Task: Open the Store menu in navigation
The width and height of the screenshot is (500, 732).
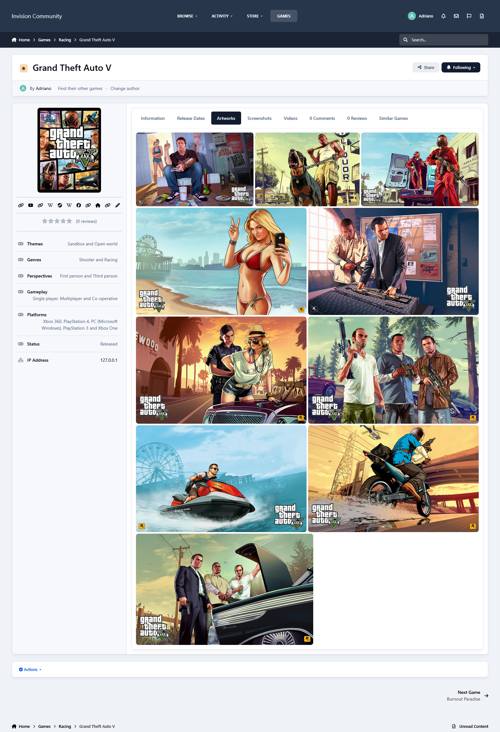Action: 254,16
